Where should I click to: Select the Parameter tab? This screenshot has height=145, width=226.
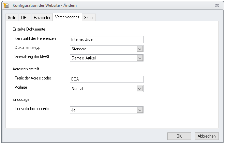click(x=42, y=18)
